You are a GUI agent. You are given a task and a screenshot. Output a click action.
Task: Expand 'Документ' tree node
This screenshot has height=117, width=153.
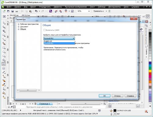tap(19, 27)
